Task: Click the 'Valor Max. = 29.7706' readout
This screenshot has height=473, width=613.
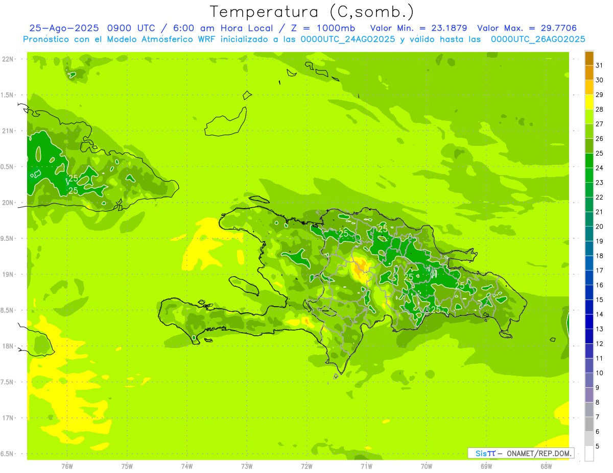Action: pos(527,28)
